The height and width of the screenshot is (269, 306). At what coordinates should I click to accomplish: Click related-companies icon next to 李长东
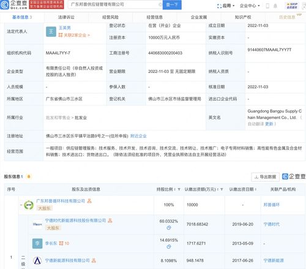[x=61, y=243]
